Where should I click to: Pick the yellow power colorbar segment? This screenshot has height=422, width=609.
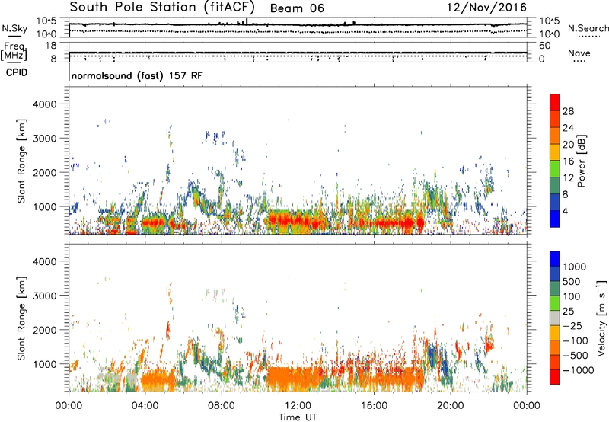tap(555, 152)
